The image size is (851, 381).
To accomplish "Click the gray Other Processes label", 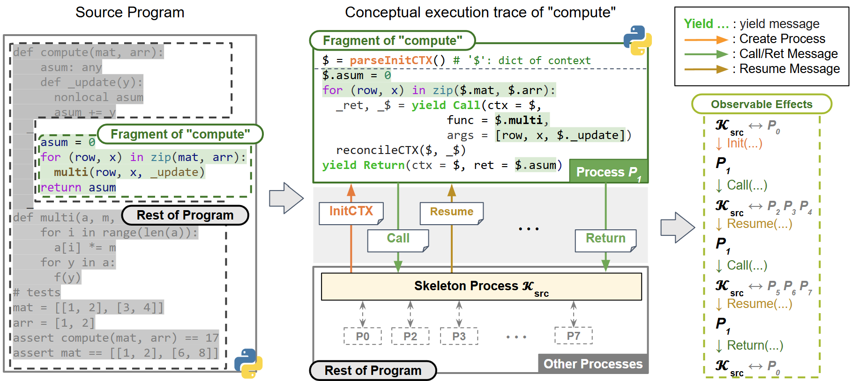I will pos(593,364).
